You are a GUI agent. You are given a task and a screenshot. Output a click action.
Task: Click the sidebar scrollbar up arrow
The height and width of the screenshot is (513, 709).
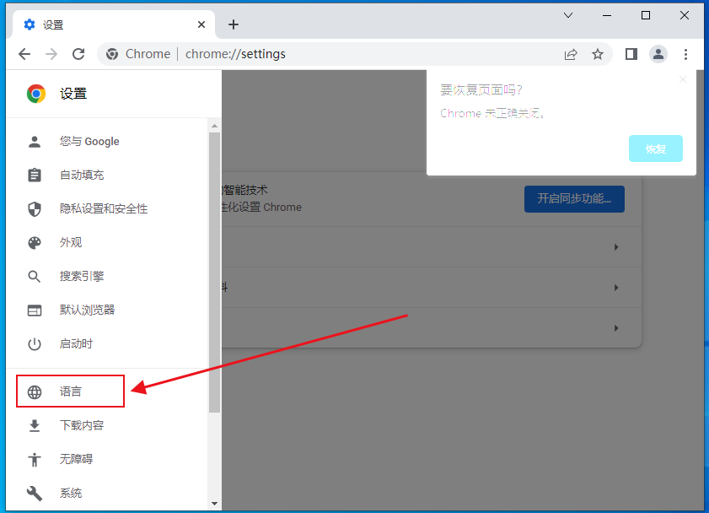(x=214, y=126)
